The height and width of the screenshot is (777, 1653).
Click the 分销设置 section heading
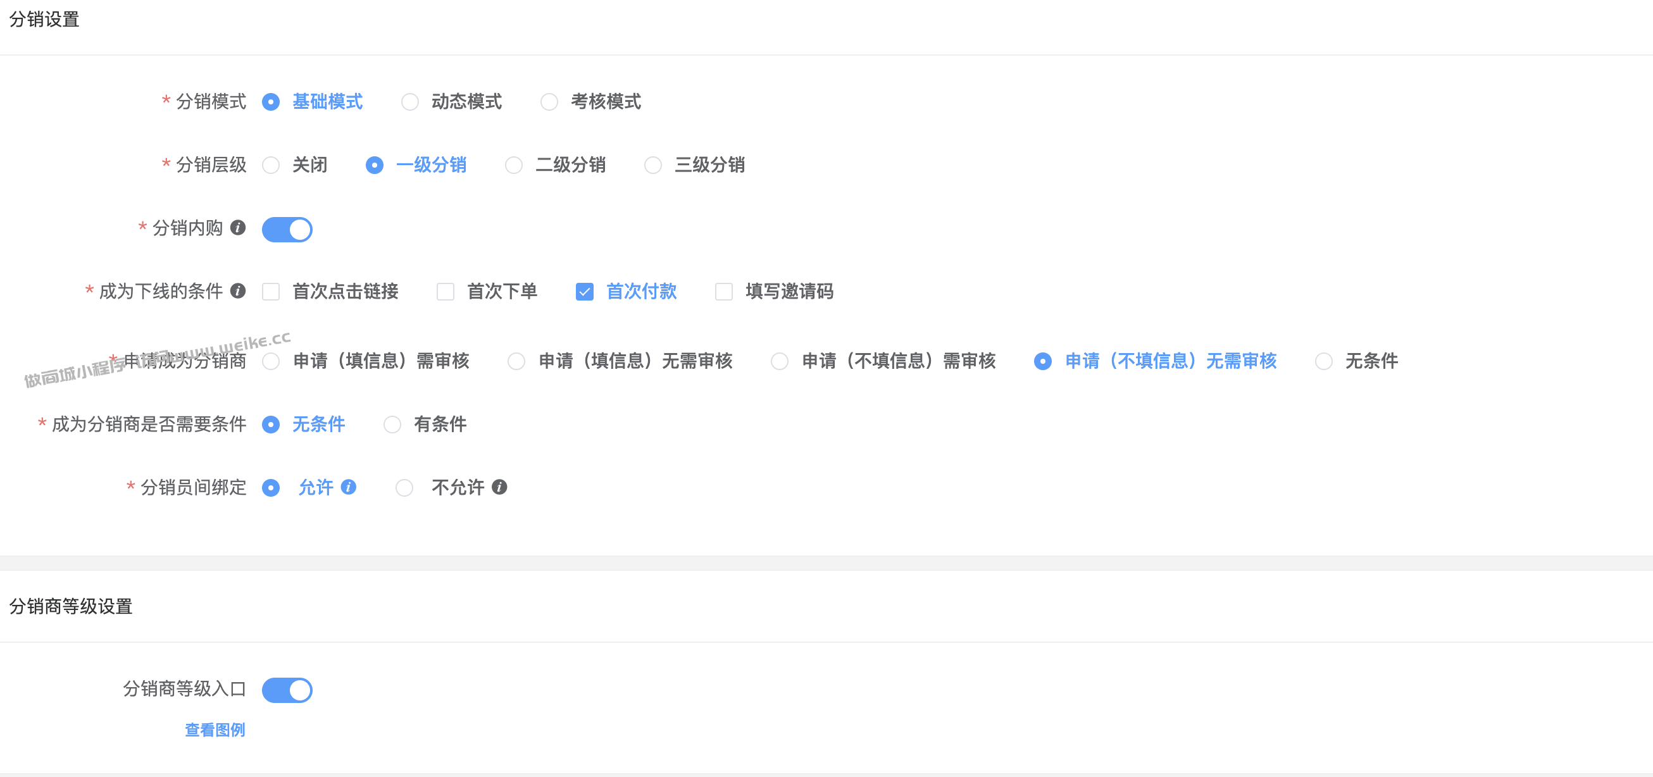(x=44, y=19)
